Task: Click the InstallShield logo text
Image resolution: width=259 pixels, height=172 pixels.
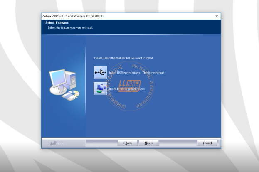Action: click(55, 143)
